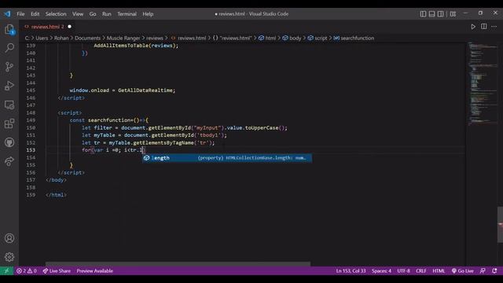Image resolution: width=503 pixels, height=283 pixels.
Task: Toggle the bottom panel layout icon
Action: [x=431, y=14]
